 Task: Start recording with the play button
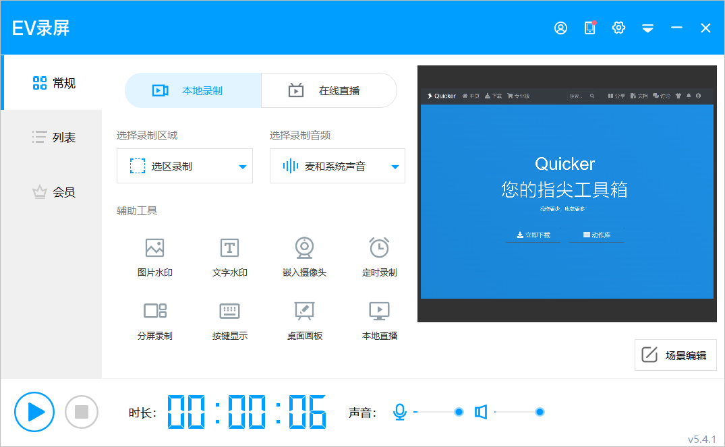point(34,412)
